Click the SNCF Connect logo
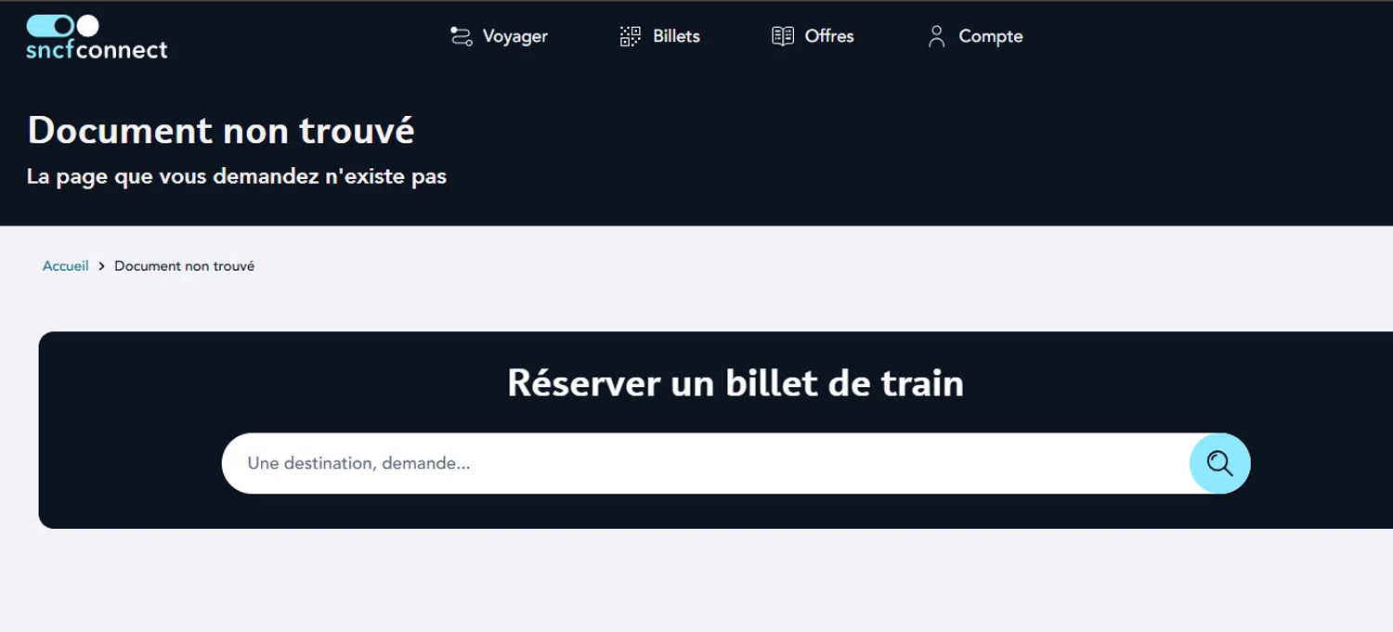Image resolution: width=1393 pixels, height=632 pixels. point(97,37)
